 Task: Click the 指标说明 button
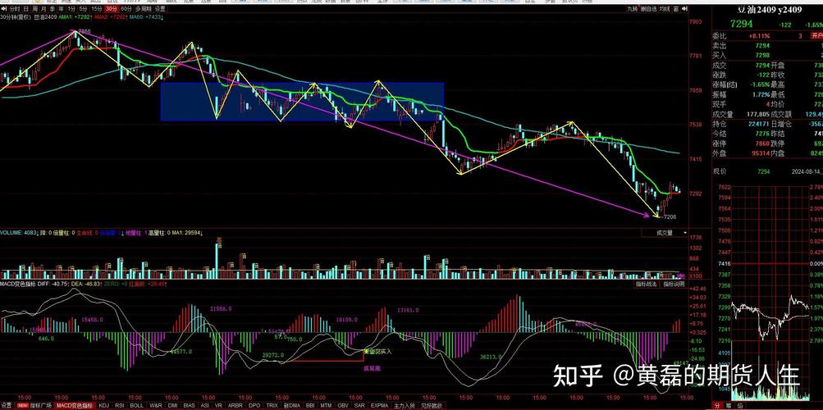point(673,284)
